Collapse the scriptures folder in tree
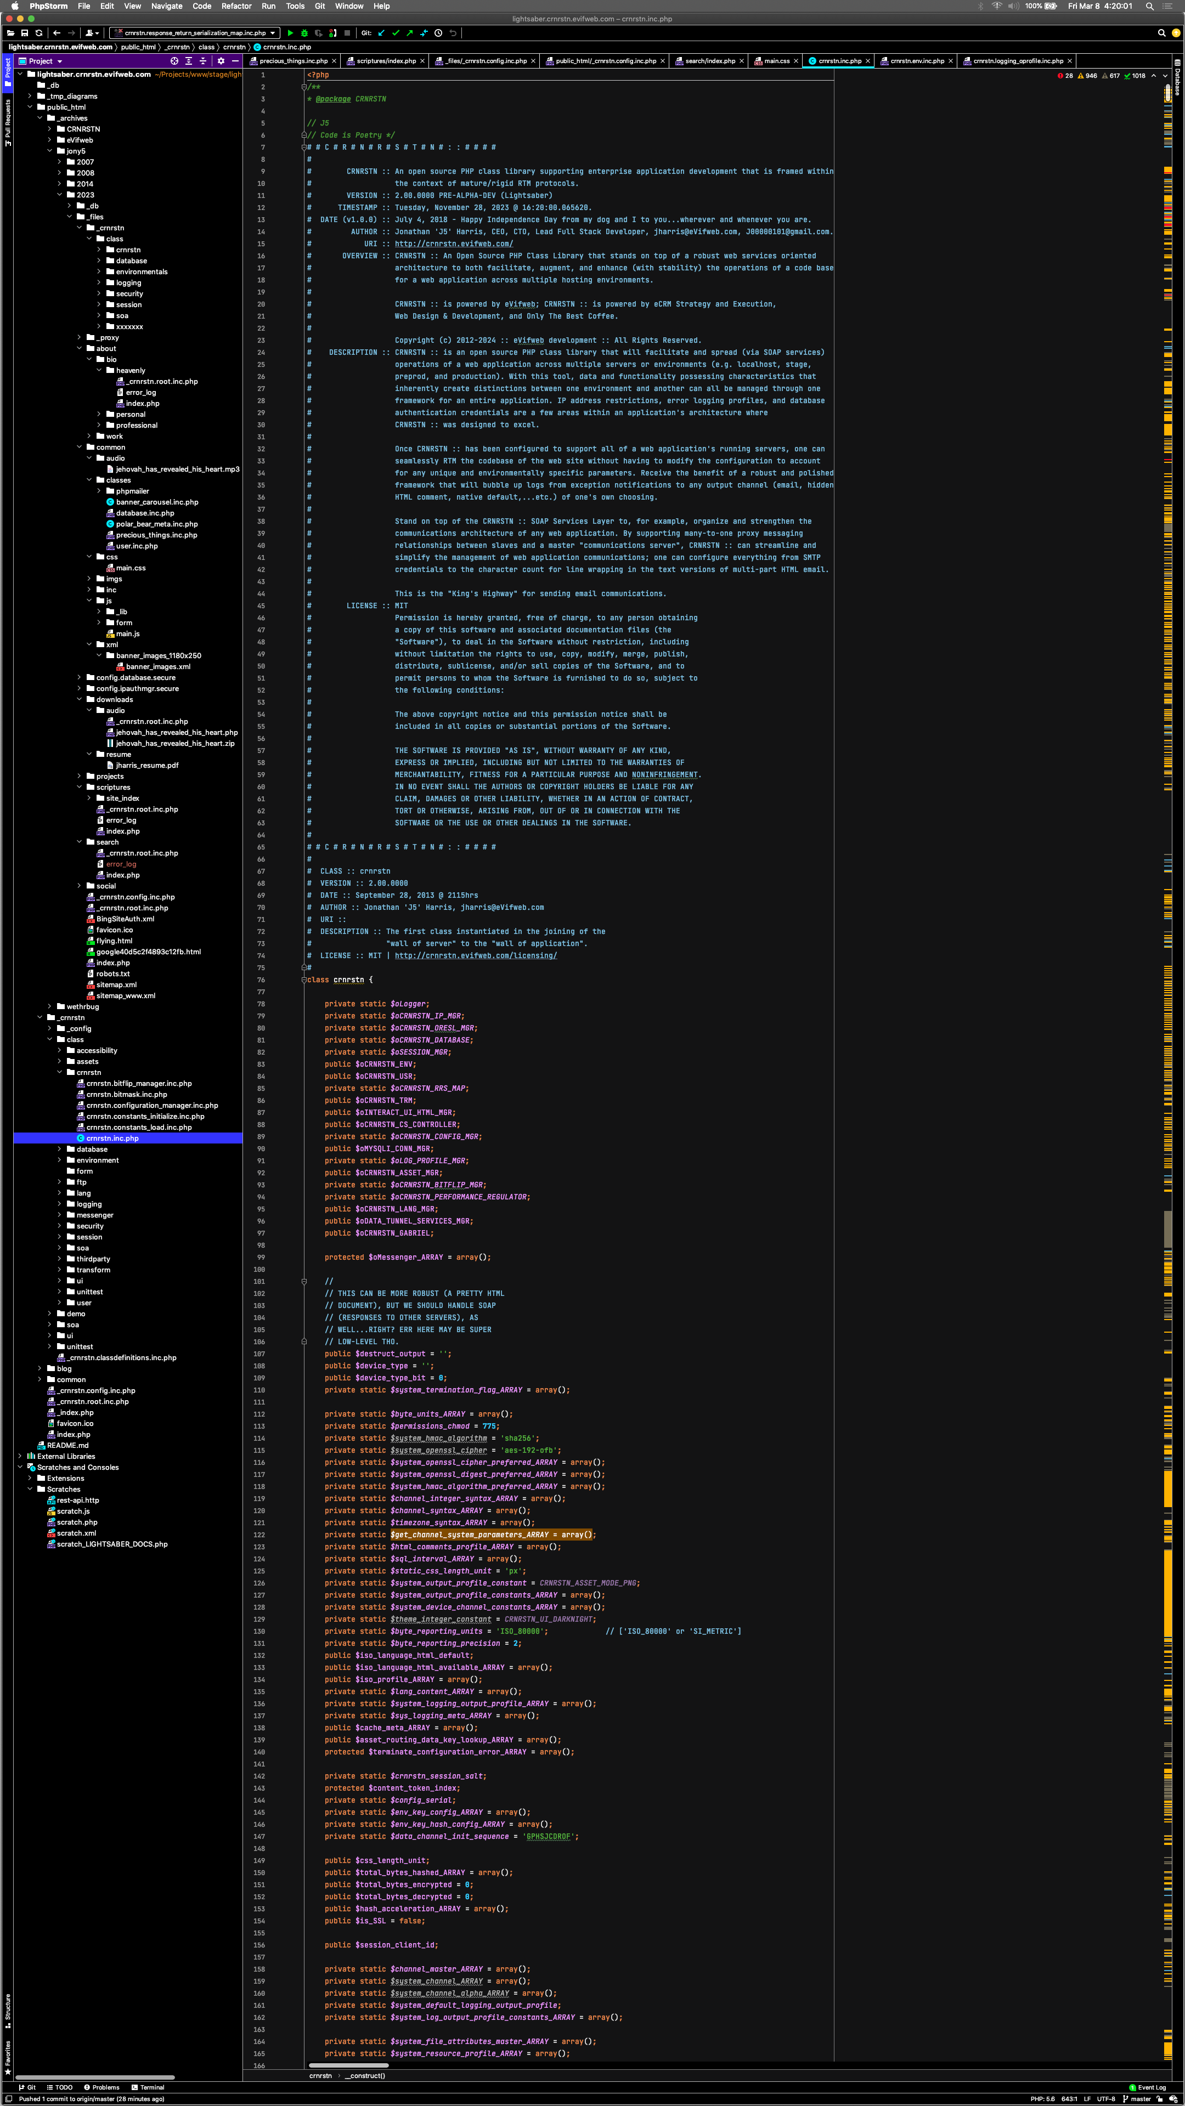Screen dimensions: 1185x2106 coord(80,788)
